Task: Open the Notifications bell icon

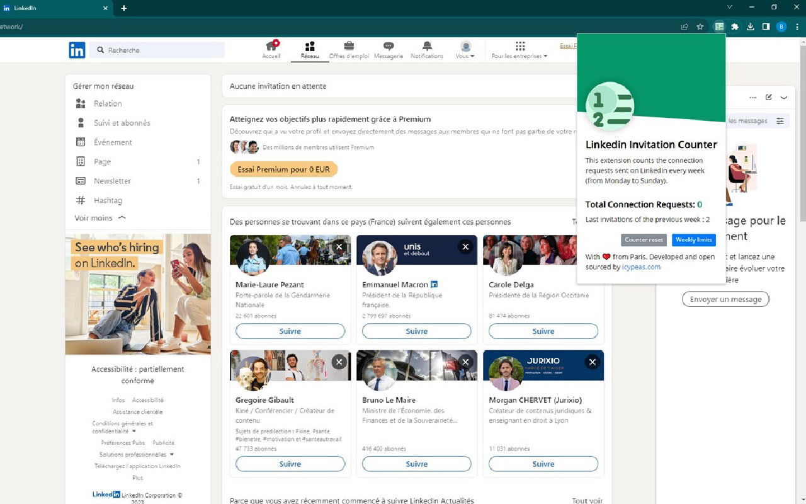Action: point(427,45)
